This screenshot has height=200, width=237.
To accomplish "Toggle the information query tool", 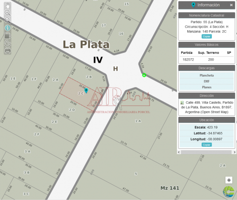I will [x=8, y=28].
